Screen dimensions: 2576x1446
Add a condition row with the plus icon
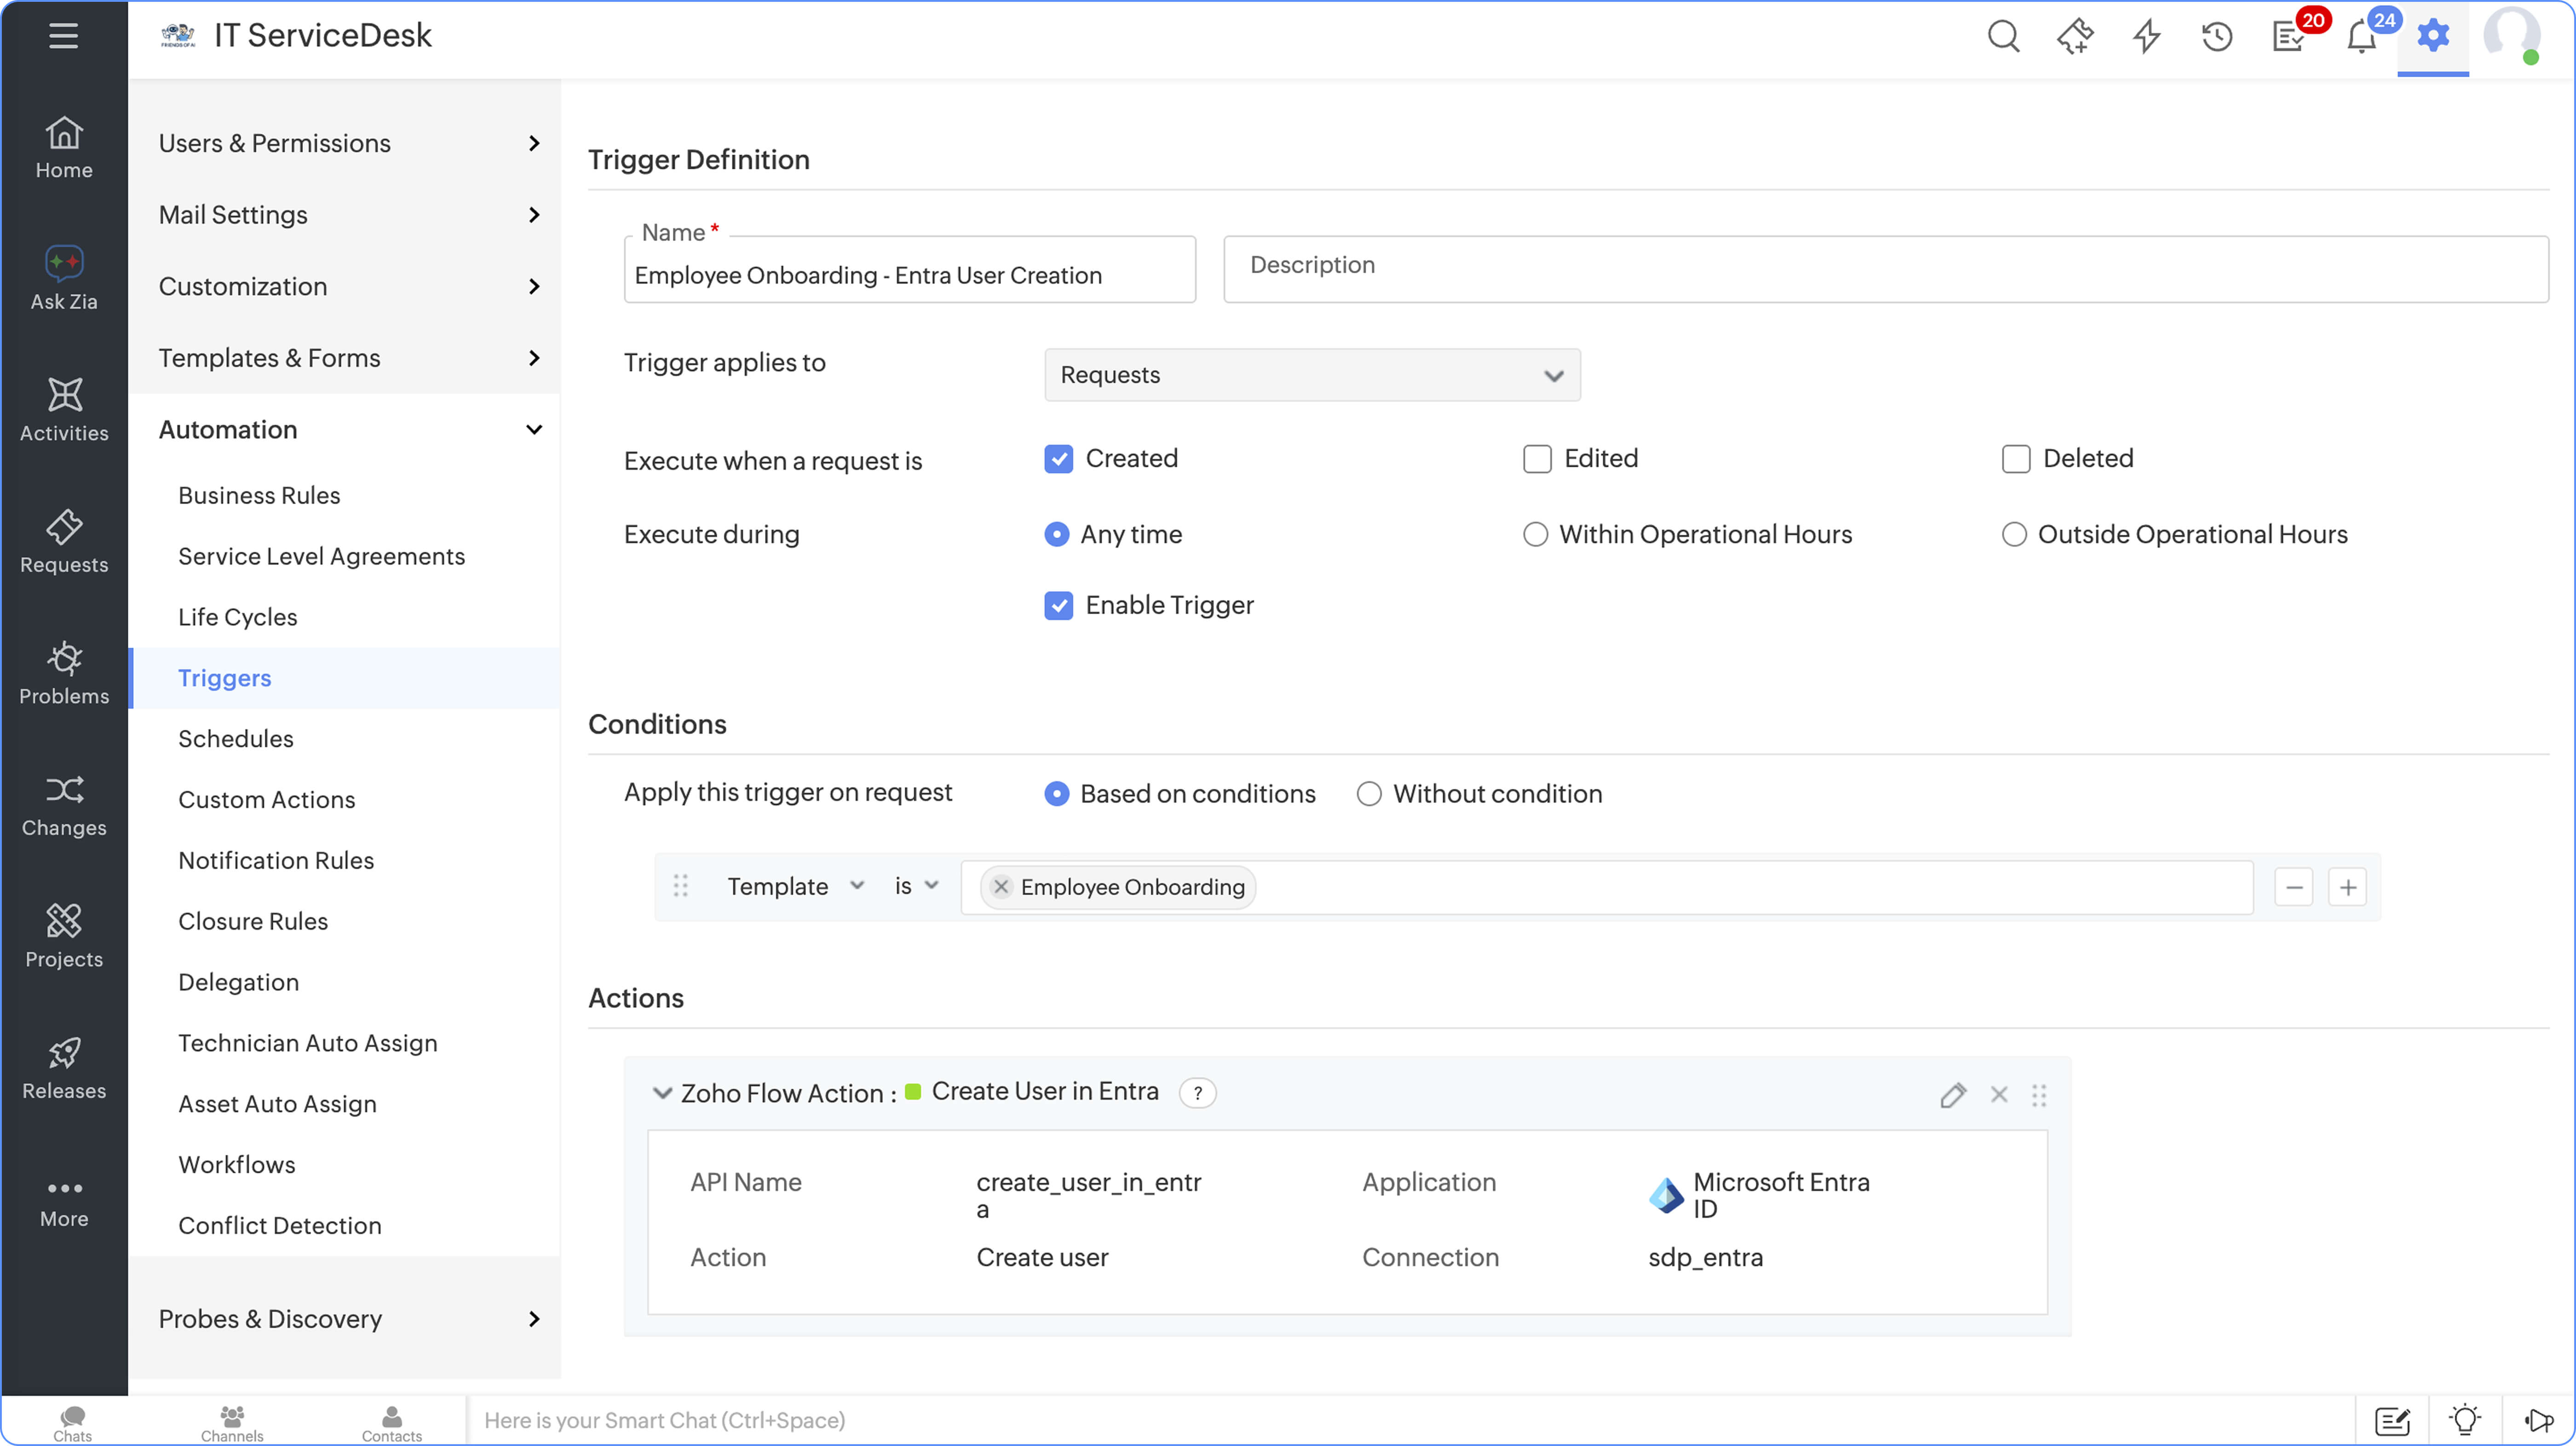click(2347, 887)
